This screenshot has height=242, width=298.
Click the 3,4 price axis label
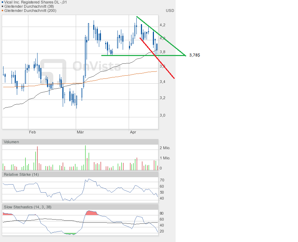pos(162,82)
